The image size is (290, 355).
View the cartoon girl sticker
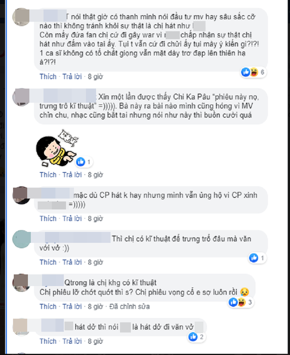(x=57, y=148)
